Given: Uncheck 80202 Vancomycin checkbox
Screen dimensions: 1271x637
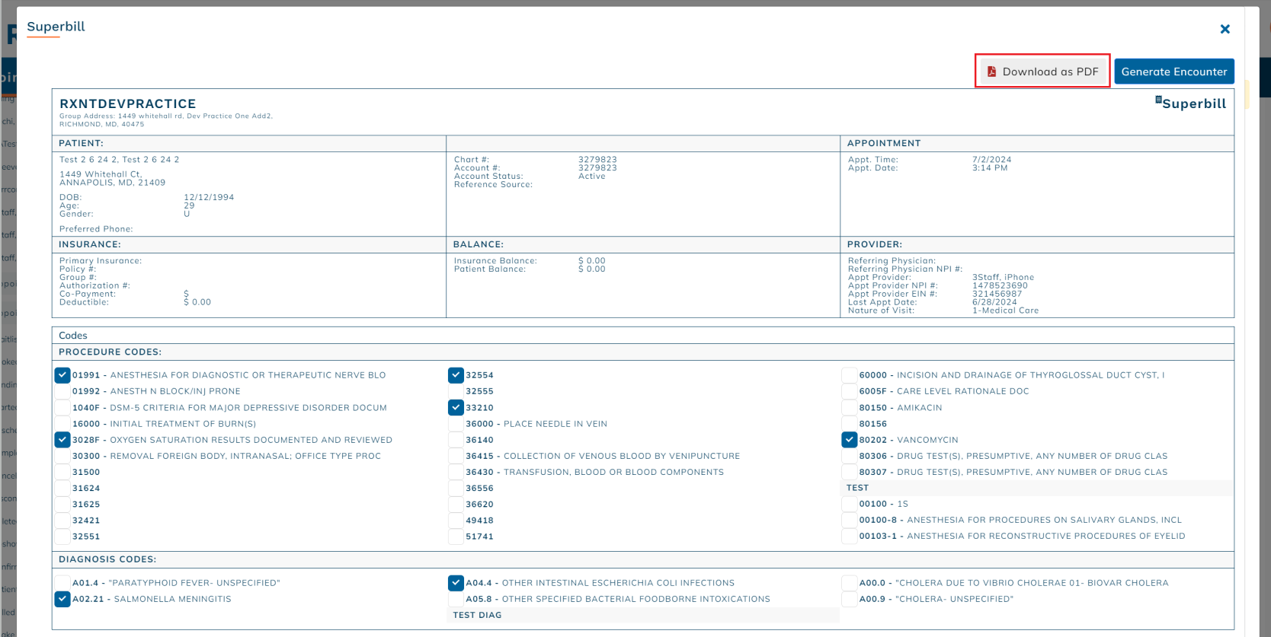Looking at the screenshot, I should pos(849,440).
